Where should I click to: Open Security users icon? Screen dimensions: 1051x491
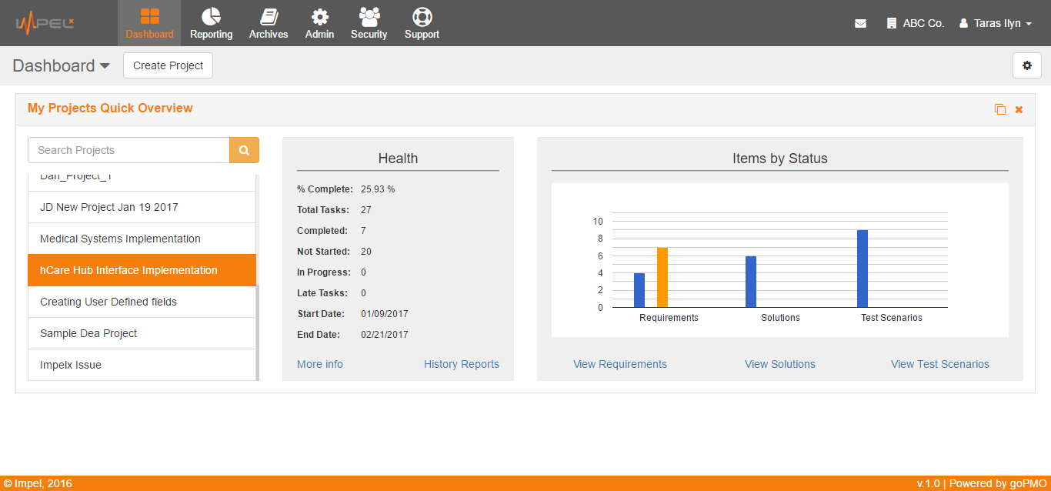[369, 17]
